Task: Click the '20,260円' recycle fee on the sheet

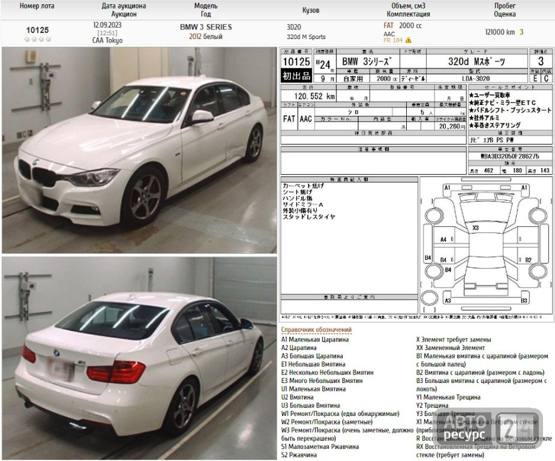Action: pos(452,126)
